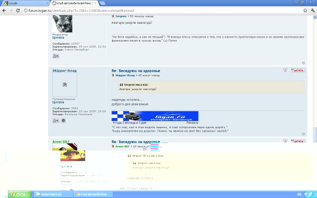
Task: Click the ЛС button in Skipper-Влад's profile
Action: point(56,120)
